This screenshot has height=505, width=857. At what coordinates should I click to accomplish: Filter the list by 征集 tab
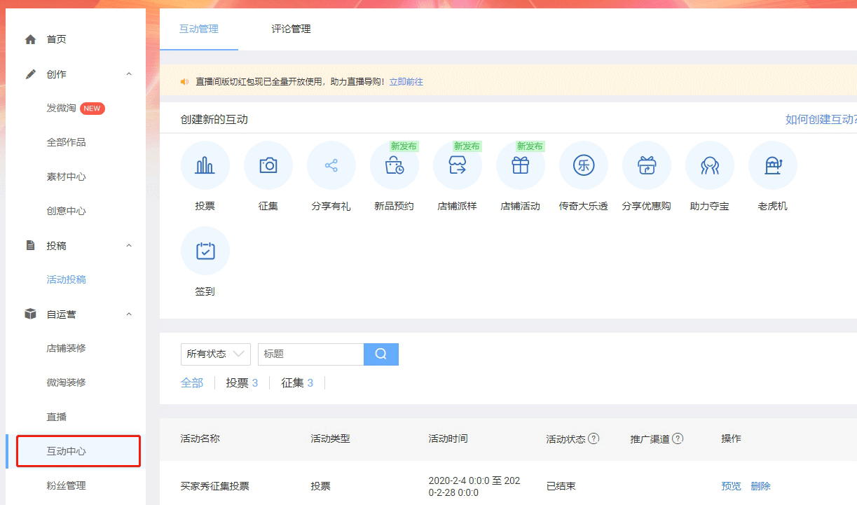click(x=297, y=383)
